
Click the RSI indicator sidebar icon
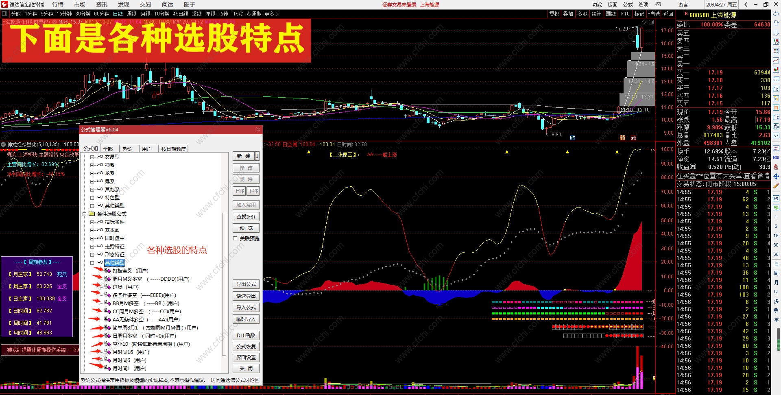click(x=776, y=157)
